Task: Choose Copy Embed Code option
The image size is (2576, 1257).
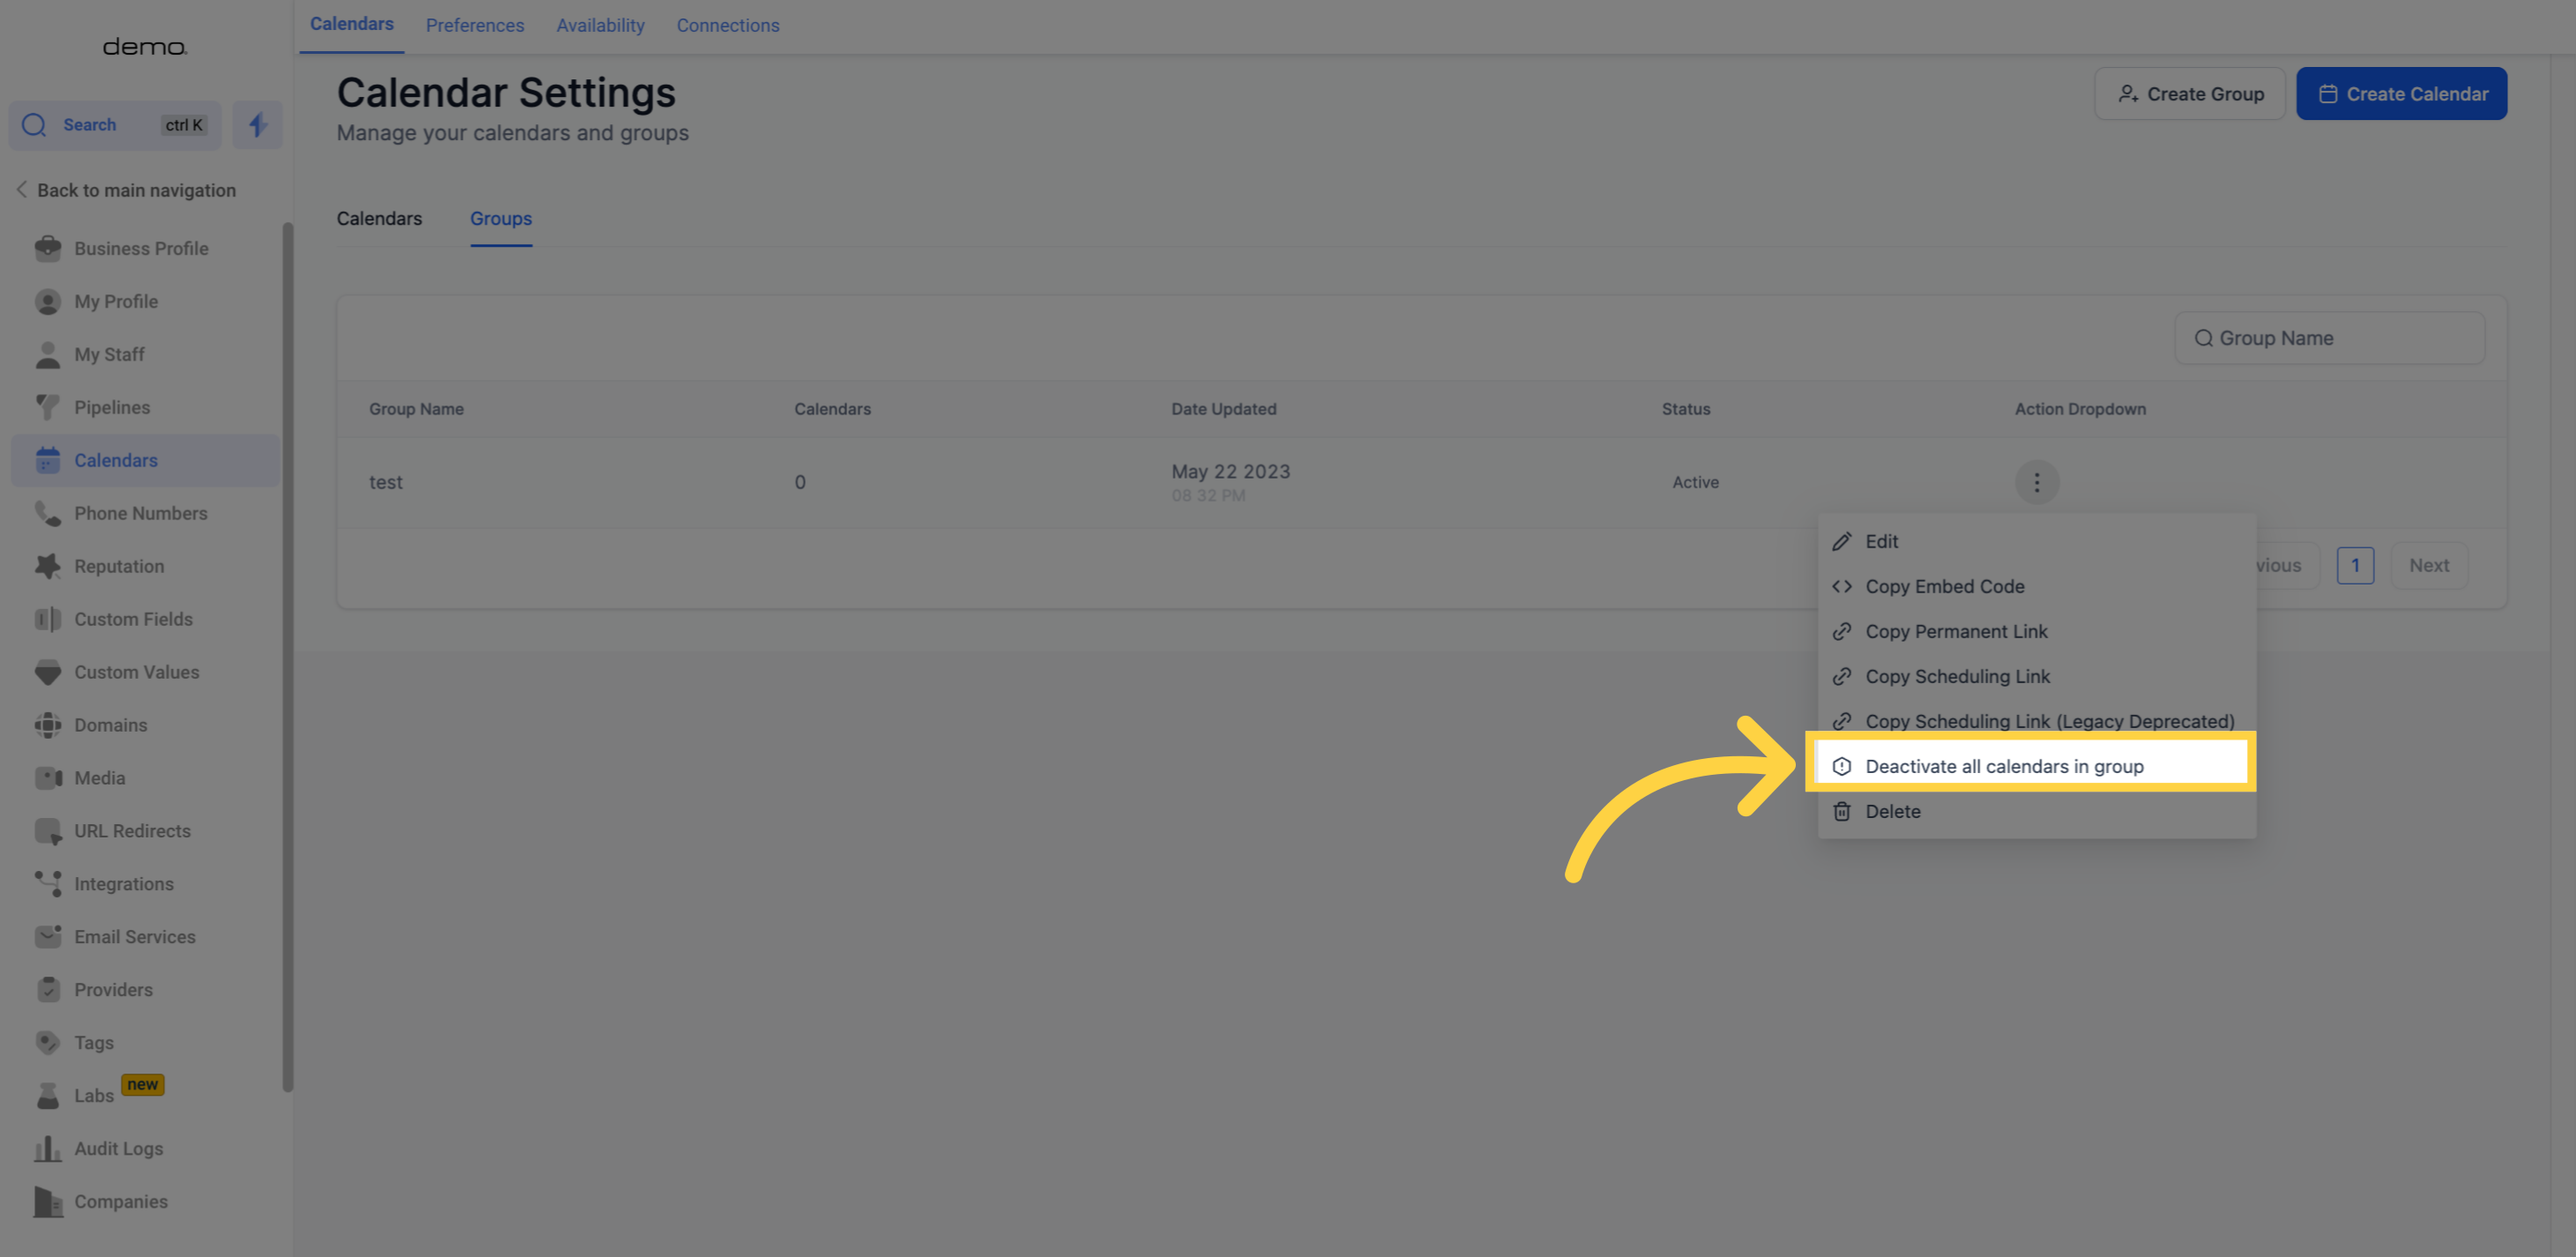Action: (2036, 586)
